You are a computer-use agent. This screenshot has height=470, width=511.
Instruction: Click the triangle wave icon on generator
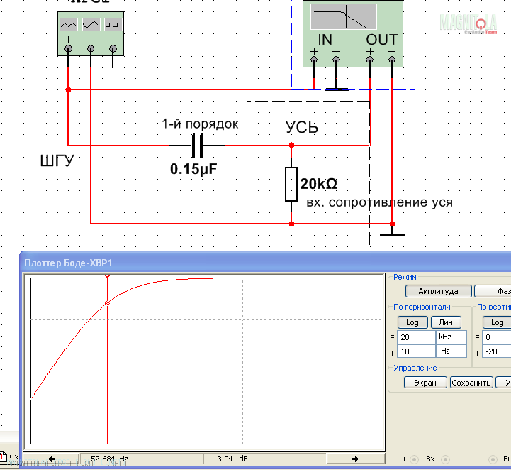point(68,24)
